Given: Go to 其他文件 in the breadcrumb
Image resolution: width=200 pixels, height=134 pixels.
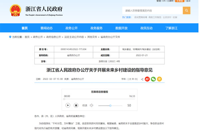Looking at the screenshot, I should (92, 37).
